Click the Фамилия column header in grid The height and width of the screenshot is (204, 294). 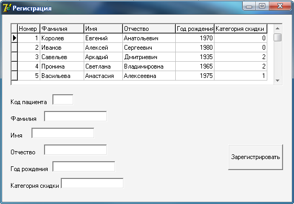pyautogui.click(x=62, y=29)
